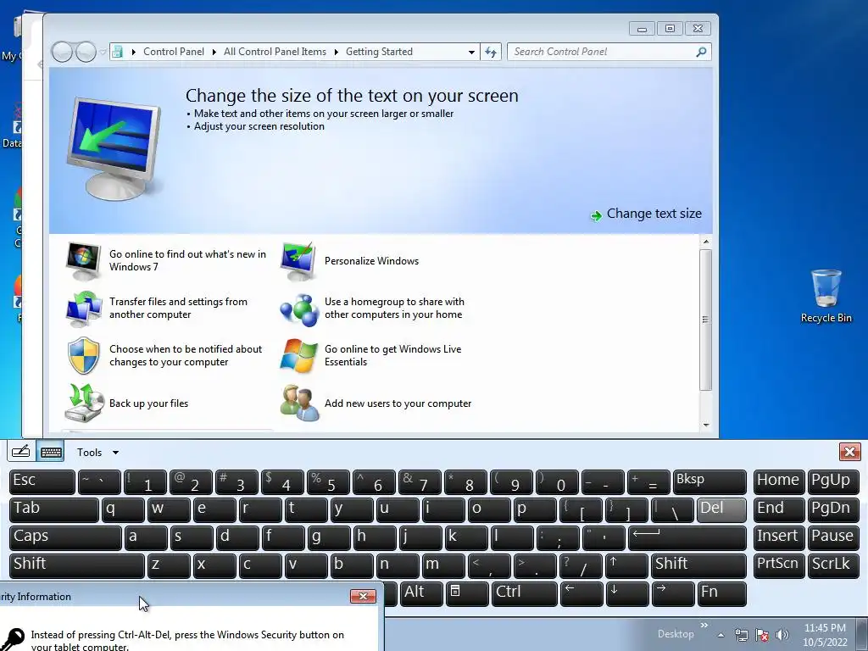Tap the right arrow key on keyboard
The height and width of the screenshot is (651, 868).
pos(672,593)
